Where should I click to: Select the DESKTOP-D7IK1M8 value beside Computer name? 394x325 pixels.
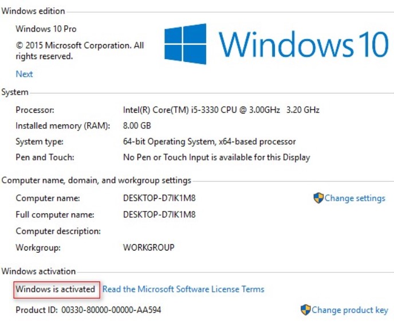pos(159,198)
